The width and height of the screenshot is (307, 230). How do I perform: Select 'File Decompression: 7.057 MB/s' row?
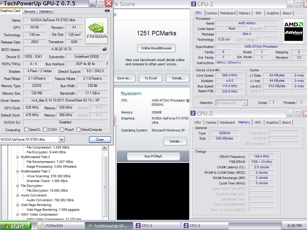(x=49, y=162)
